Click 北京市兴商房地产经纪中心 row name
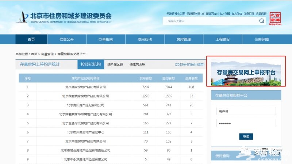The height and width of the screenshot is (164, 292). [85, 132]
